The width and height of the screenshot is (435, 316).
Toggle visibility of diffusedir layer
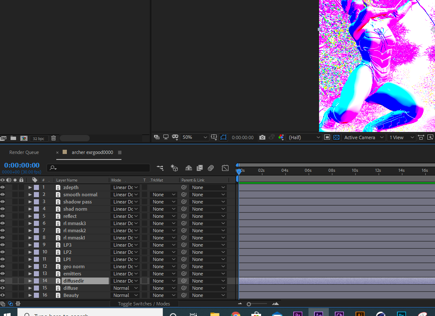point(3,281)
